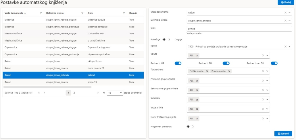The image size is (296, 140).
Task: Open filter for Vrsta dokumenta column
Action: point(41,13)
